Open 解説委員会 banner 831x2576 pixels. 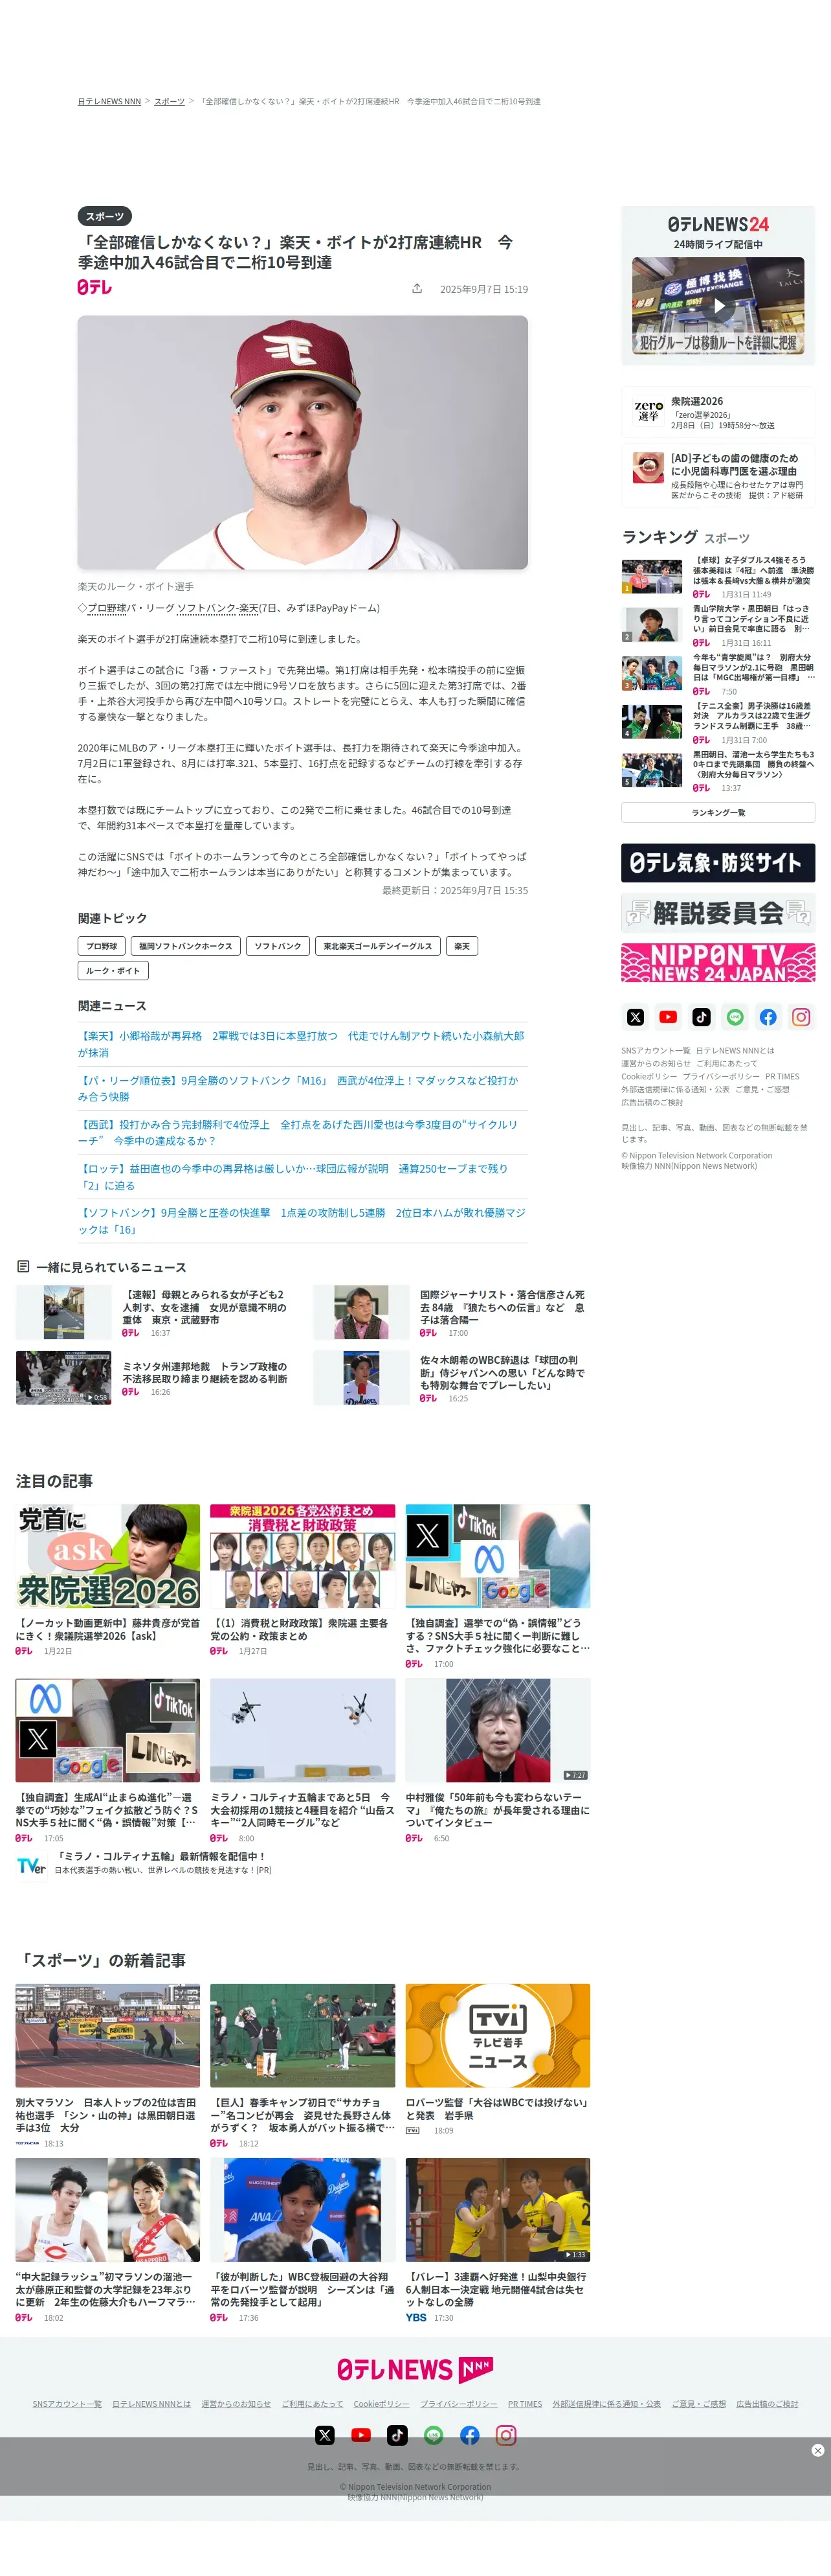pos(718,913)
